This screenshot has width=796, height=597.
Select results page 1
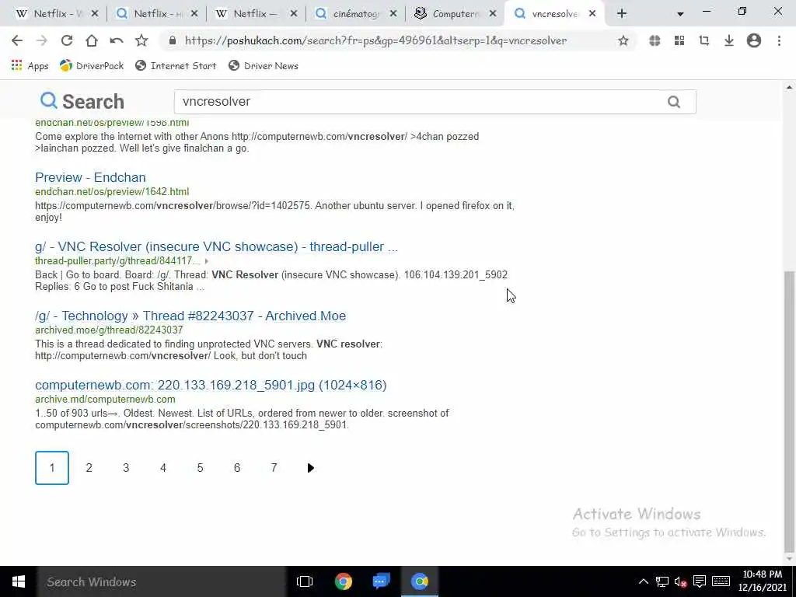click(x=52, y=467)
